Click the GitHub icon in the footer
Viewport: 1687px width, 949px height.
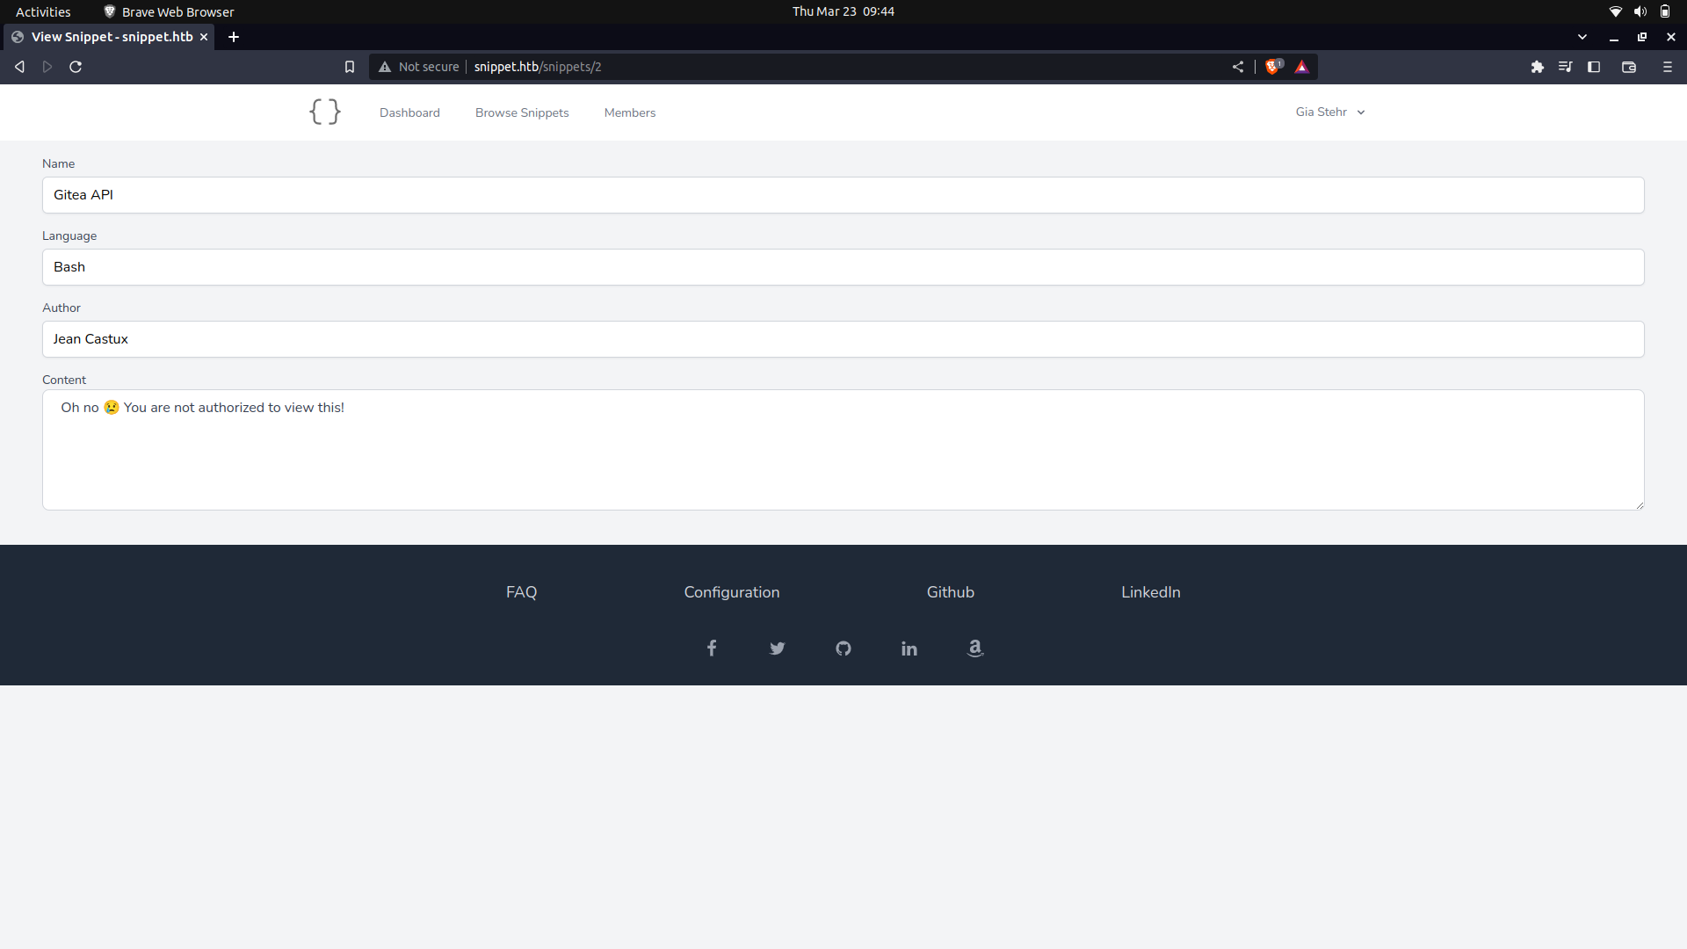coord(843,648)
